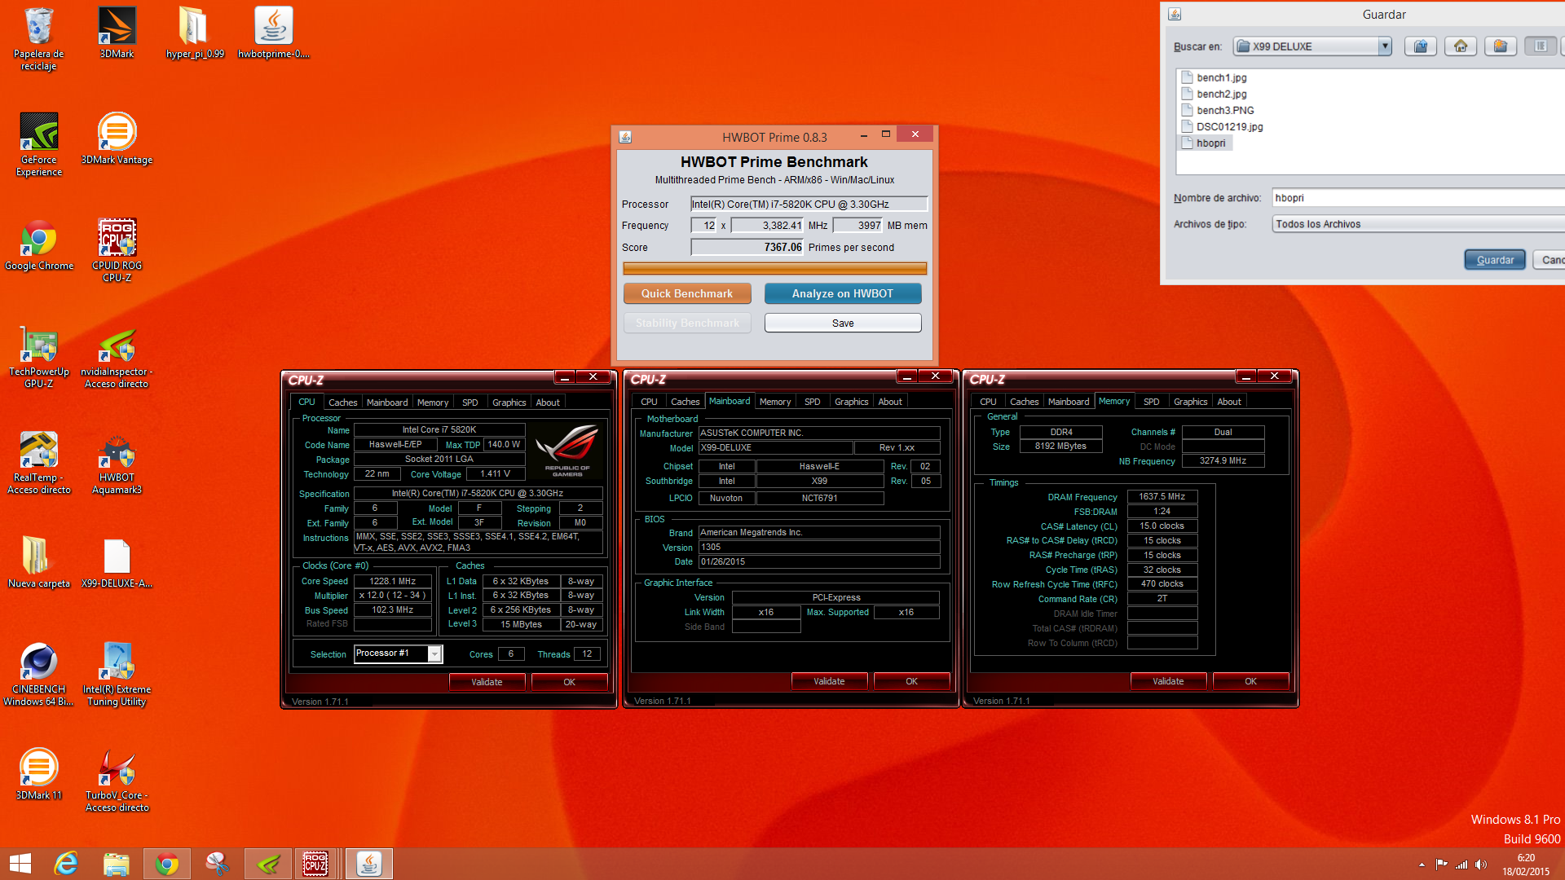Switch to CPU tab in Memory CPU-Z window
The image size is (1565, 880).
(988, 402)
